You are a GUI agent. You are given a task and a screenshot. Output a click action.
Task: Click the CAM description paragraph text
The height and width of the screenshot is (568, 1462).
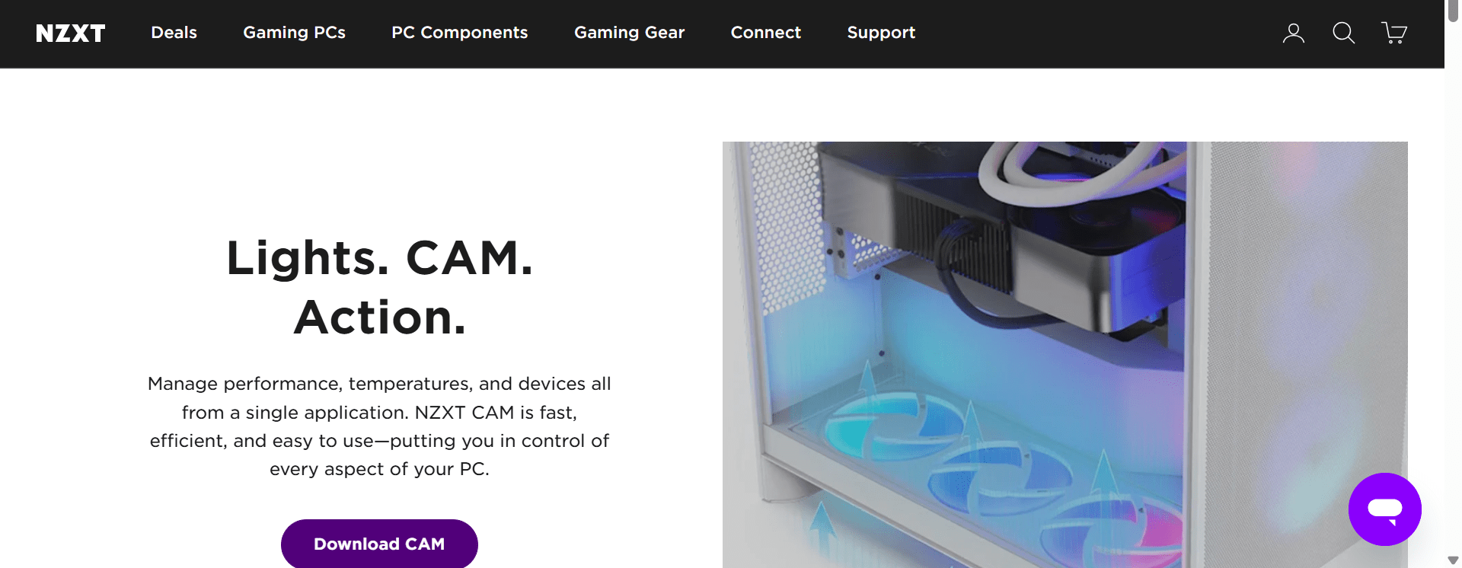coord(379,426)
